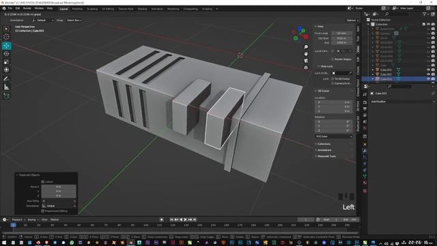This screenshot has width=437, height=246.
Task: Hide selected Cube.003 with its eye icon
Action: point(428,79)
